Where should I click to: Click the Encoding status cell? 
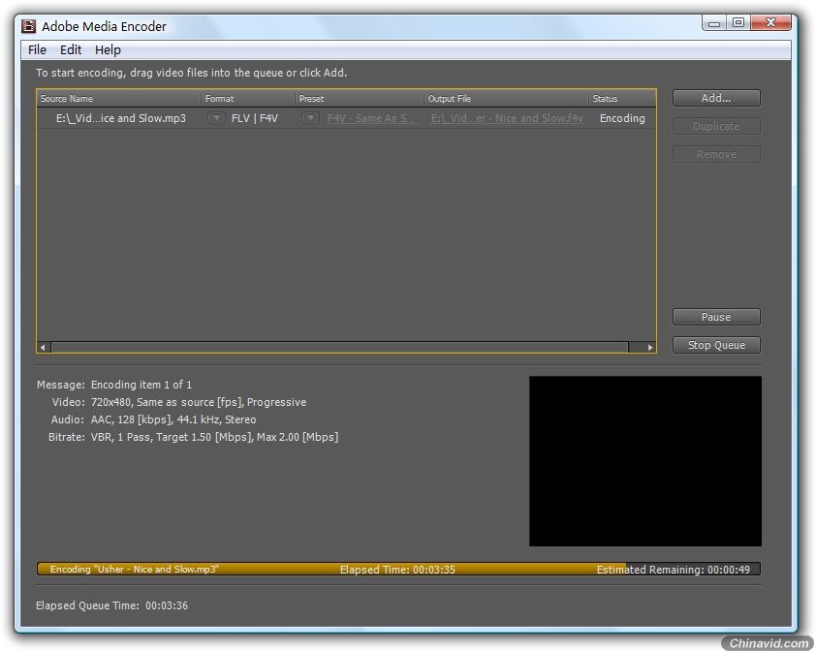tap(622, 118)
